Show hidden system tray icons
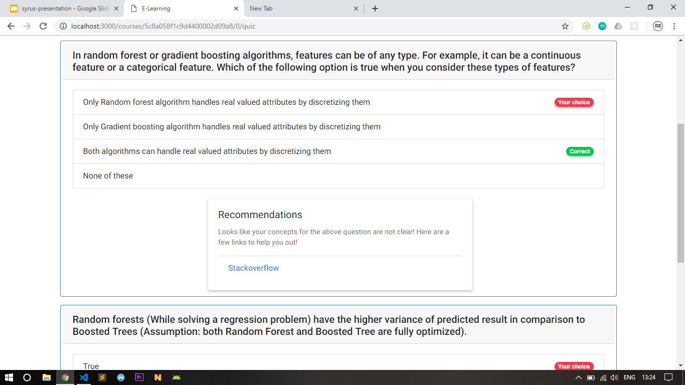 [579, 377]
